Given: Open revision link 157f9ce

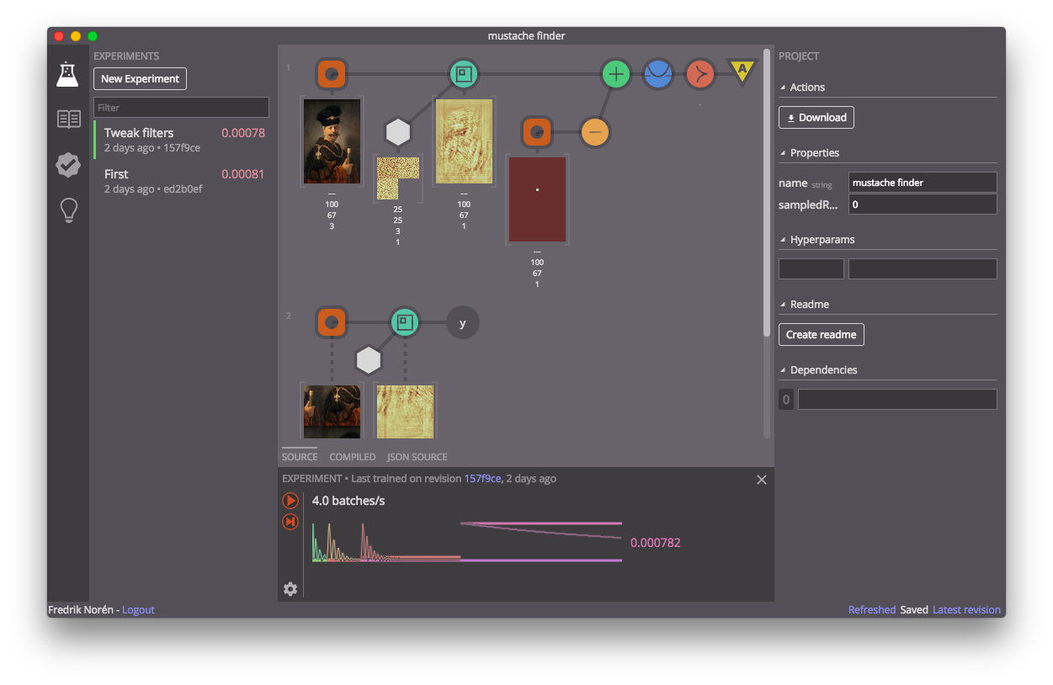Looking at the screenshot, I should pyautogui.click(x=482, y=479).
